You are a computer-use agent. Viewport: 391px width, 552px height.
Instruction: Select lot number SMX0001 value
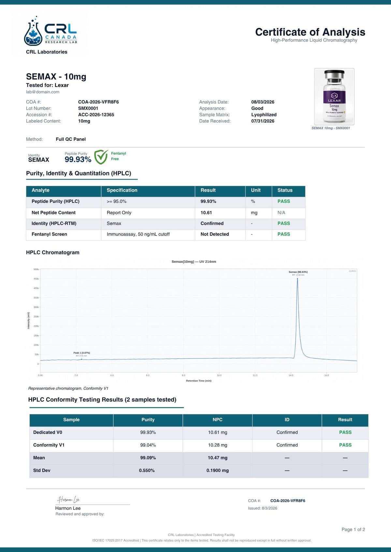pos(88,108)
